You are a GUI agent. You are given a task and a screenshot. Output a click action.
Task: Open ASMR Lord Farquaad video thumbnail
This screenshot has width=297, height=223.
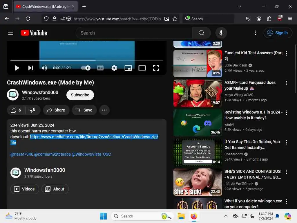(198, 93)
